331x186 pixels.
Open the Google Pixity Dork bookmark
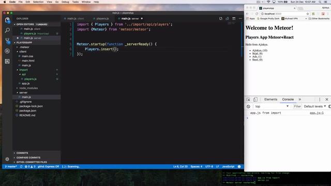click(x=268, y=19)
